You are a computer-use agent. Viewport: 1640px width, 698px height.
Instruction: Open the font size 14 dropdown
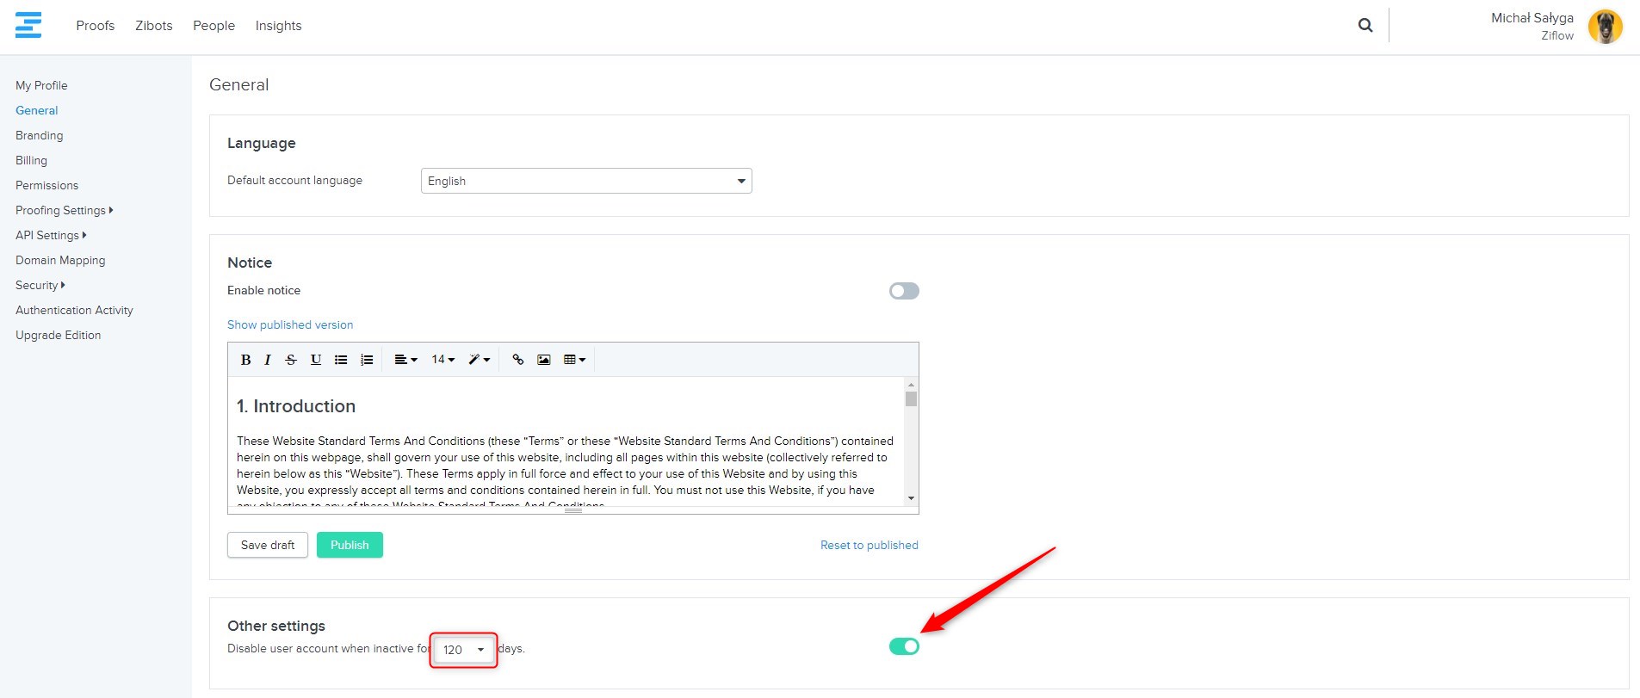[442, 360]
